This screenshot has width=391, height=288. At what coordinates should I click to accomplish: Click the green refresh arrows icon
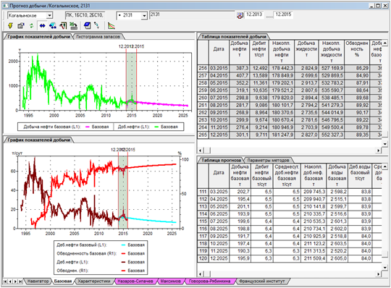[31, 25]
